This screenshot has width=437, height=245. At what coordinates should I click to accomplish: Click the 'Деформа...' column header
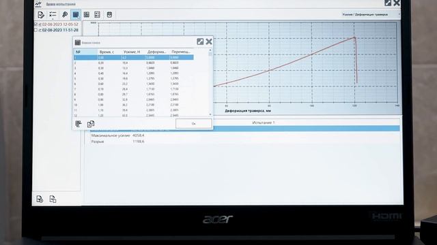pyautogui.click(x=156, y=52)
